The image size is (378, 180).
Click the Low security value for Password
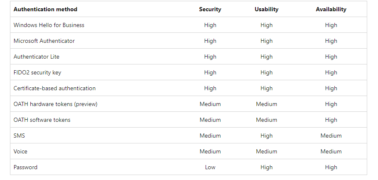coord(210,167)
